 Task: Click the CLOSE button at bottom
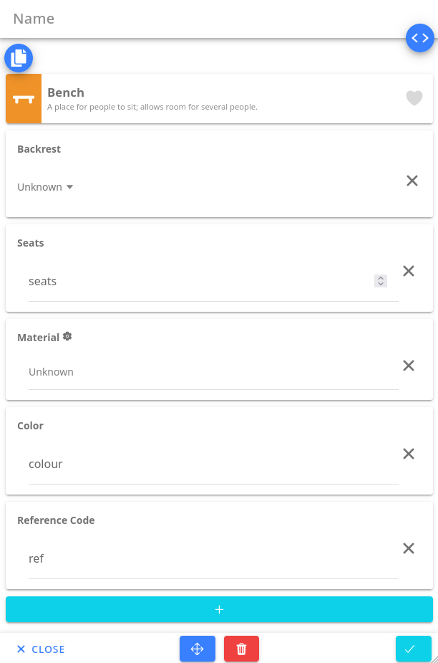(x=41, y=649)
